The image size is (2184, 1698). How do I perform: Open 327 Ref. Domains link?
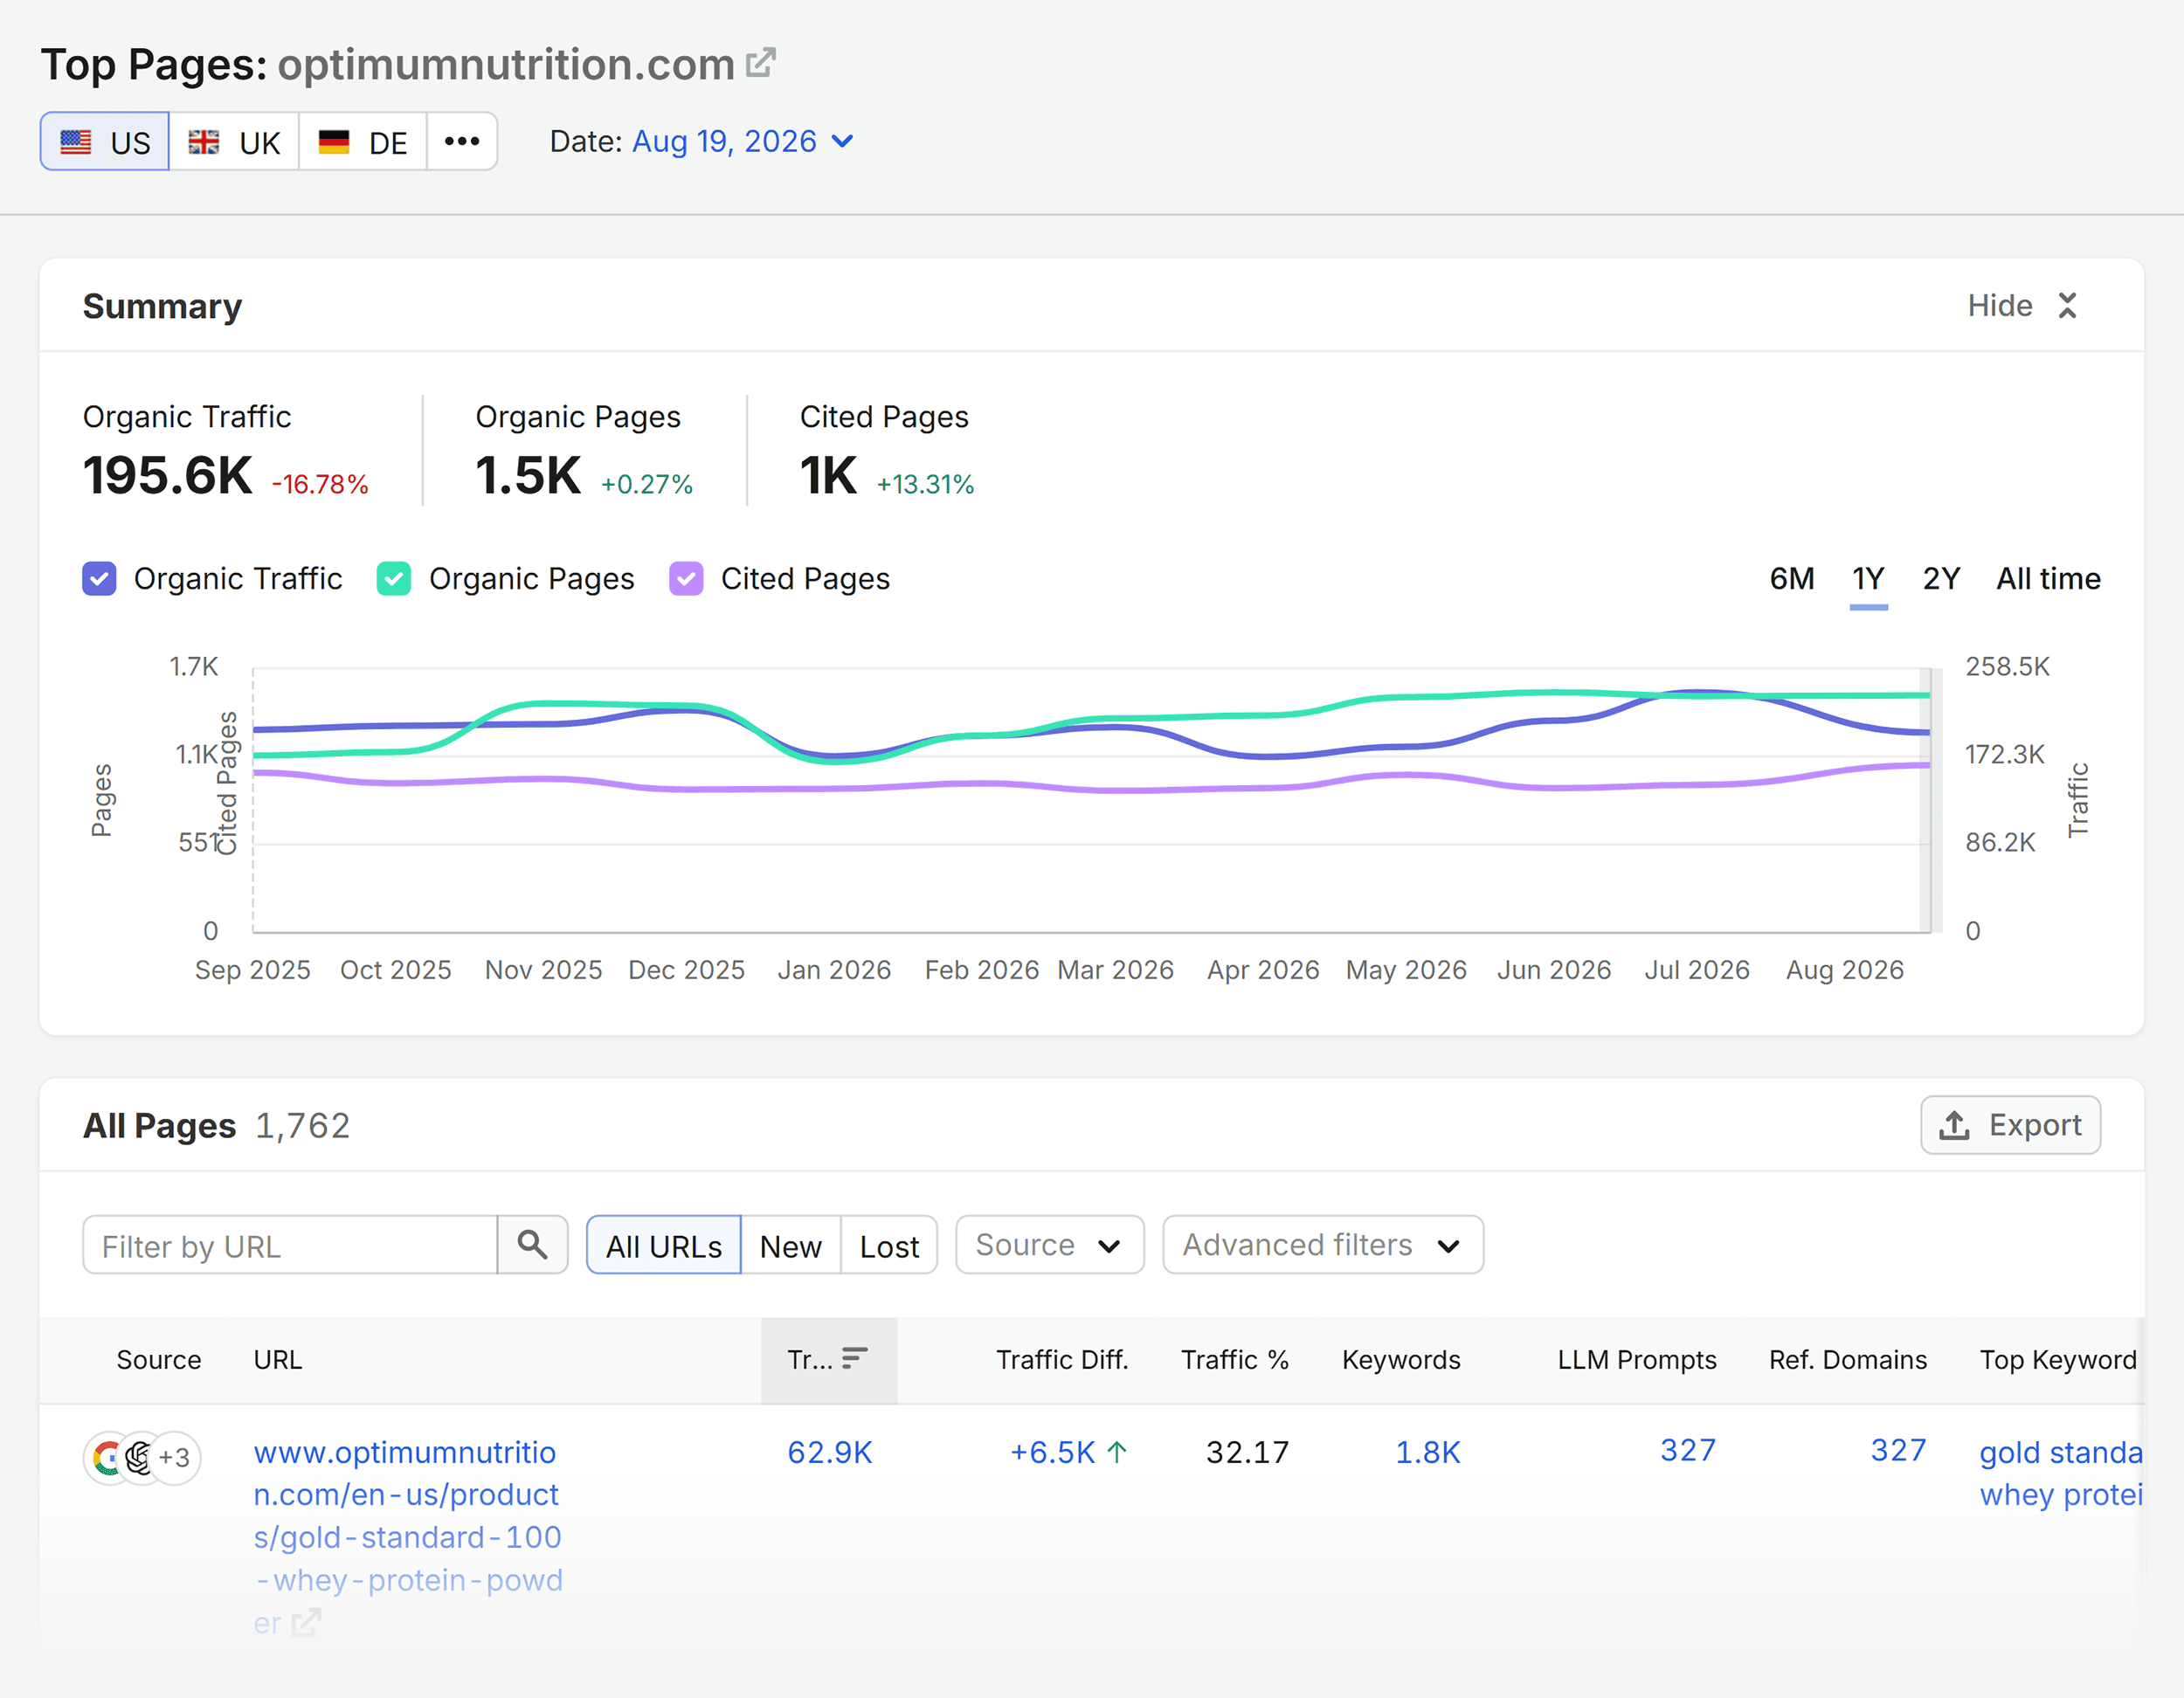pos(1898,1450)
